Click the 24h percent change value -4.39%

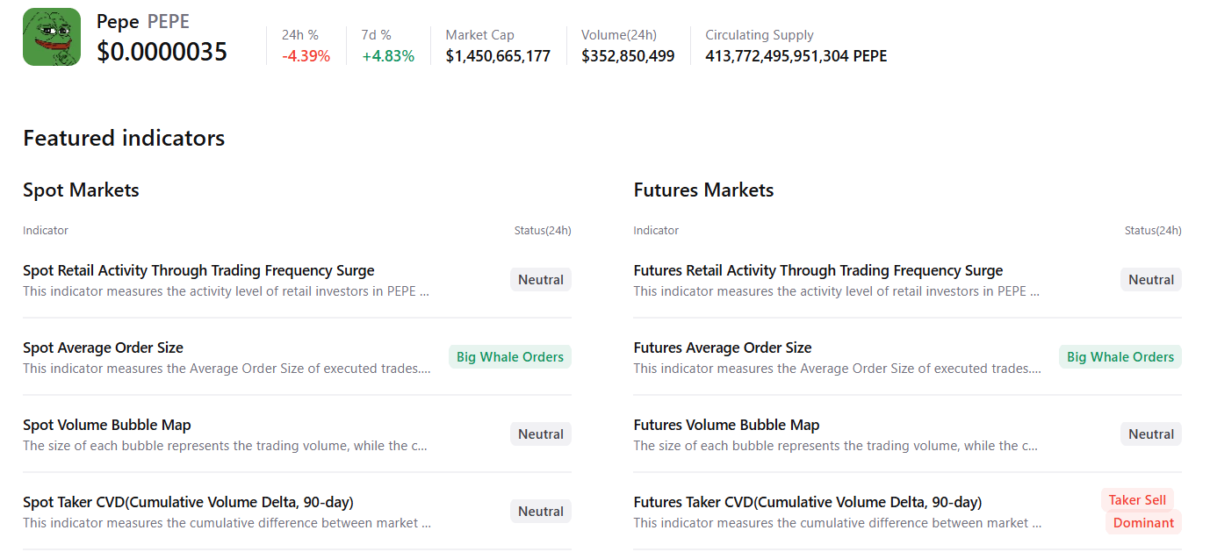306,56
